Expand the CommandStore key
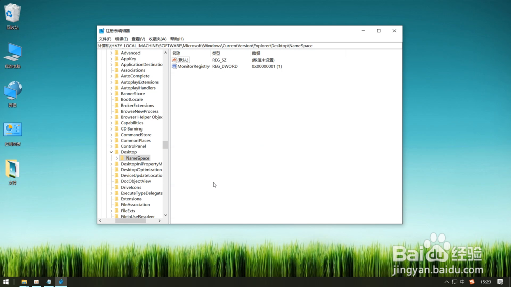 pos(111,135)
